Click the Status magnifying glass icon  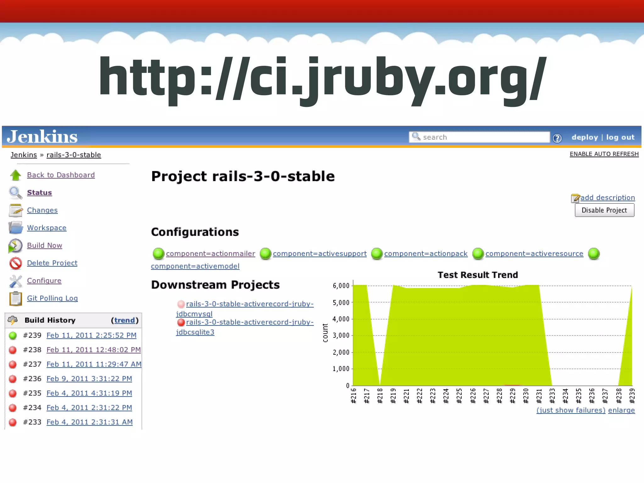[15, 193]
